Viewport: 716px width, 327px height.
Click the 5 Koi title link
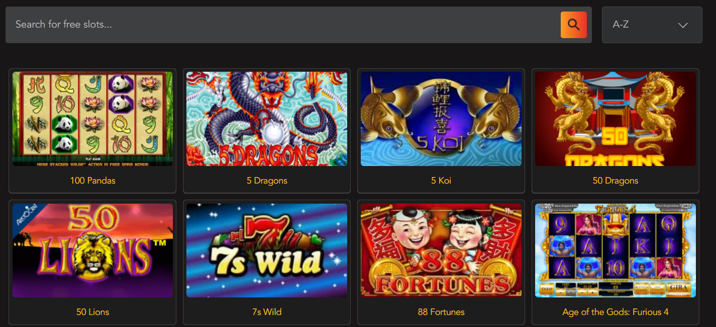441,181
